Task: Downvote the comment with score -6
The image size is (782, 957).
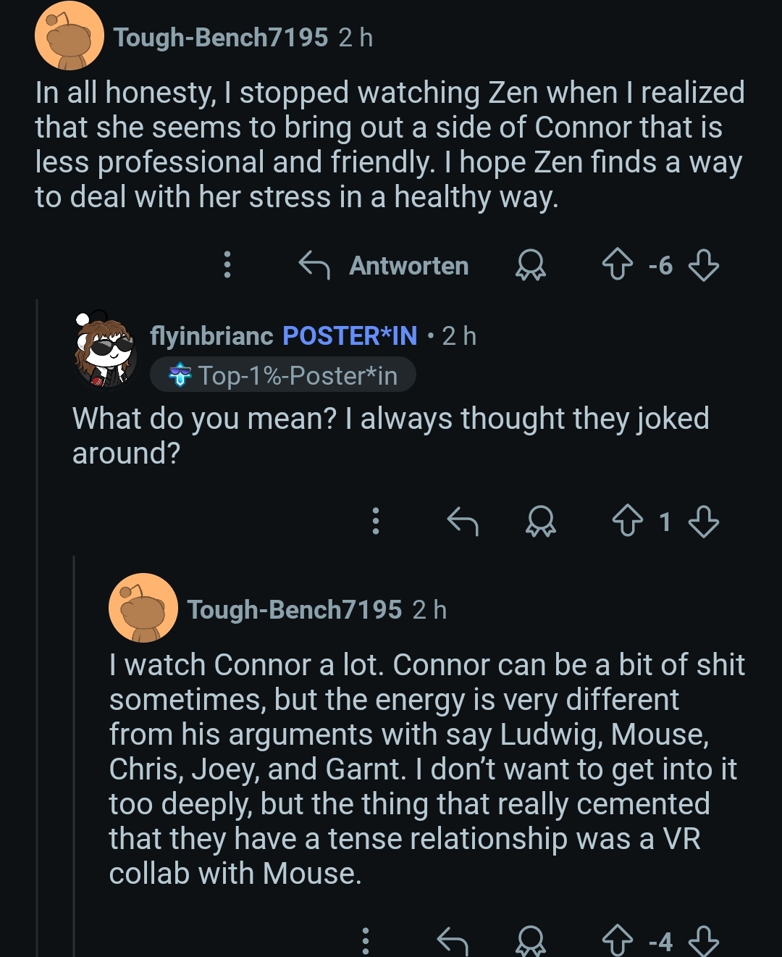Action: point(703,265)
